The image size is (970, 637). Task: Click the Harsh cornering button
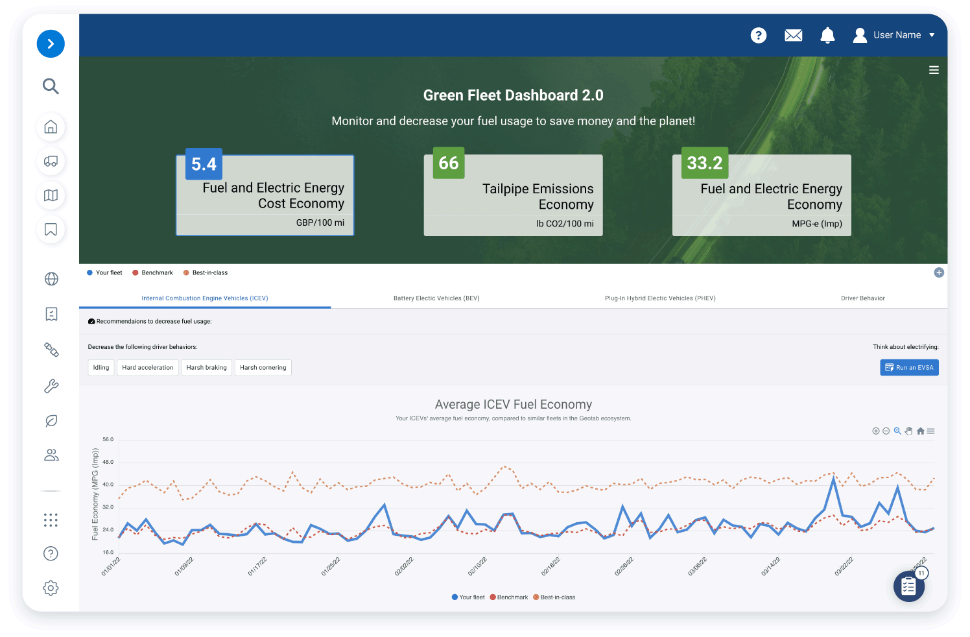(x=263, y=368)
